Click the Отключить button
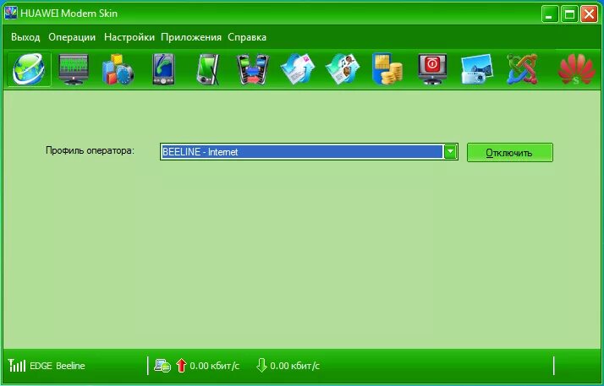 509,153
